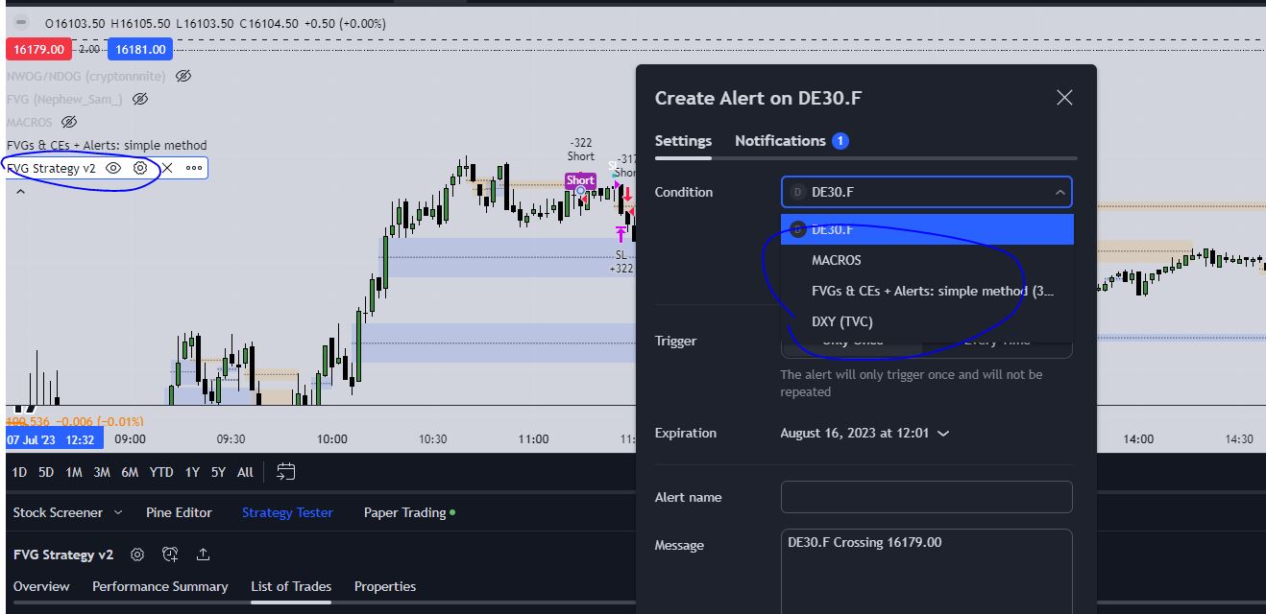Open the Stock Screener tab

point(58,512)
